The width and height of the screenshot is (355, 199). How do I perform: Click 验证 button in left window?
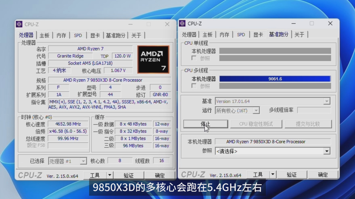coord(129,175)
